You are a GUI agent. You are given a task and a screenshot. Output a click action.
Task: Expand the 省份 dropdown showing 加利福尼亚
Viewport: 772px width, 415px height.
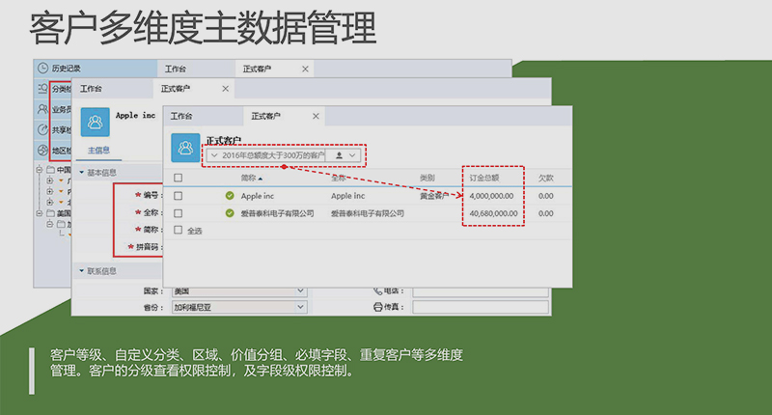299,308
